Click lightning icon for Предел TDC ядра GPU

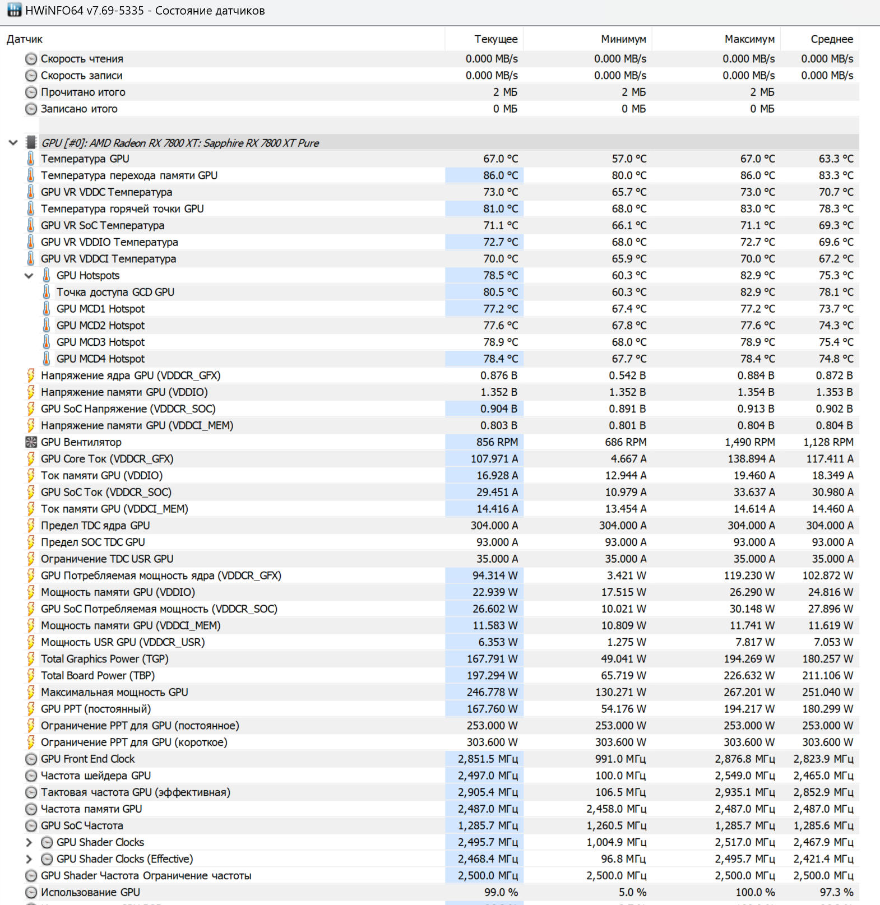coord(31,526)
